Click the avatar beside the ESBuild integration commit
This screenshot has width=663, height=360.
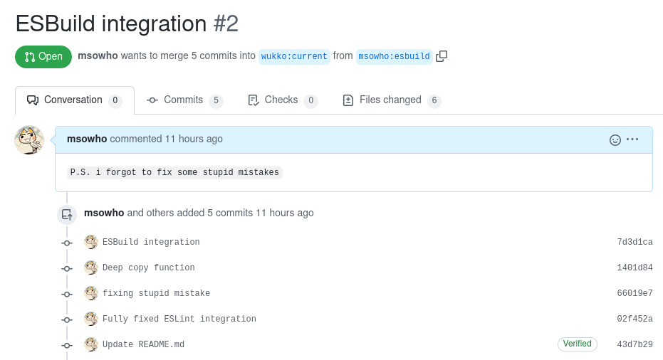[x=90, y=242]
